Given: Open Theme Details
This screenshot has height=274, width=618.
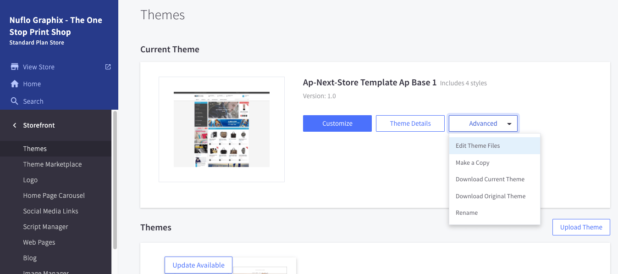Looking at the screenshot, I should (x=410, y=123).
